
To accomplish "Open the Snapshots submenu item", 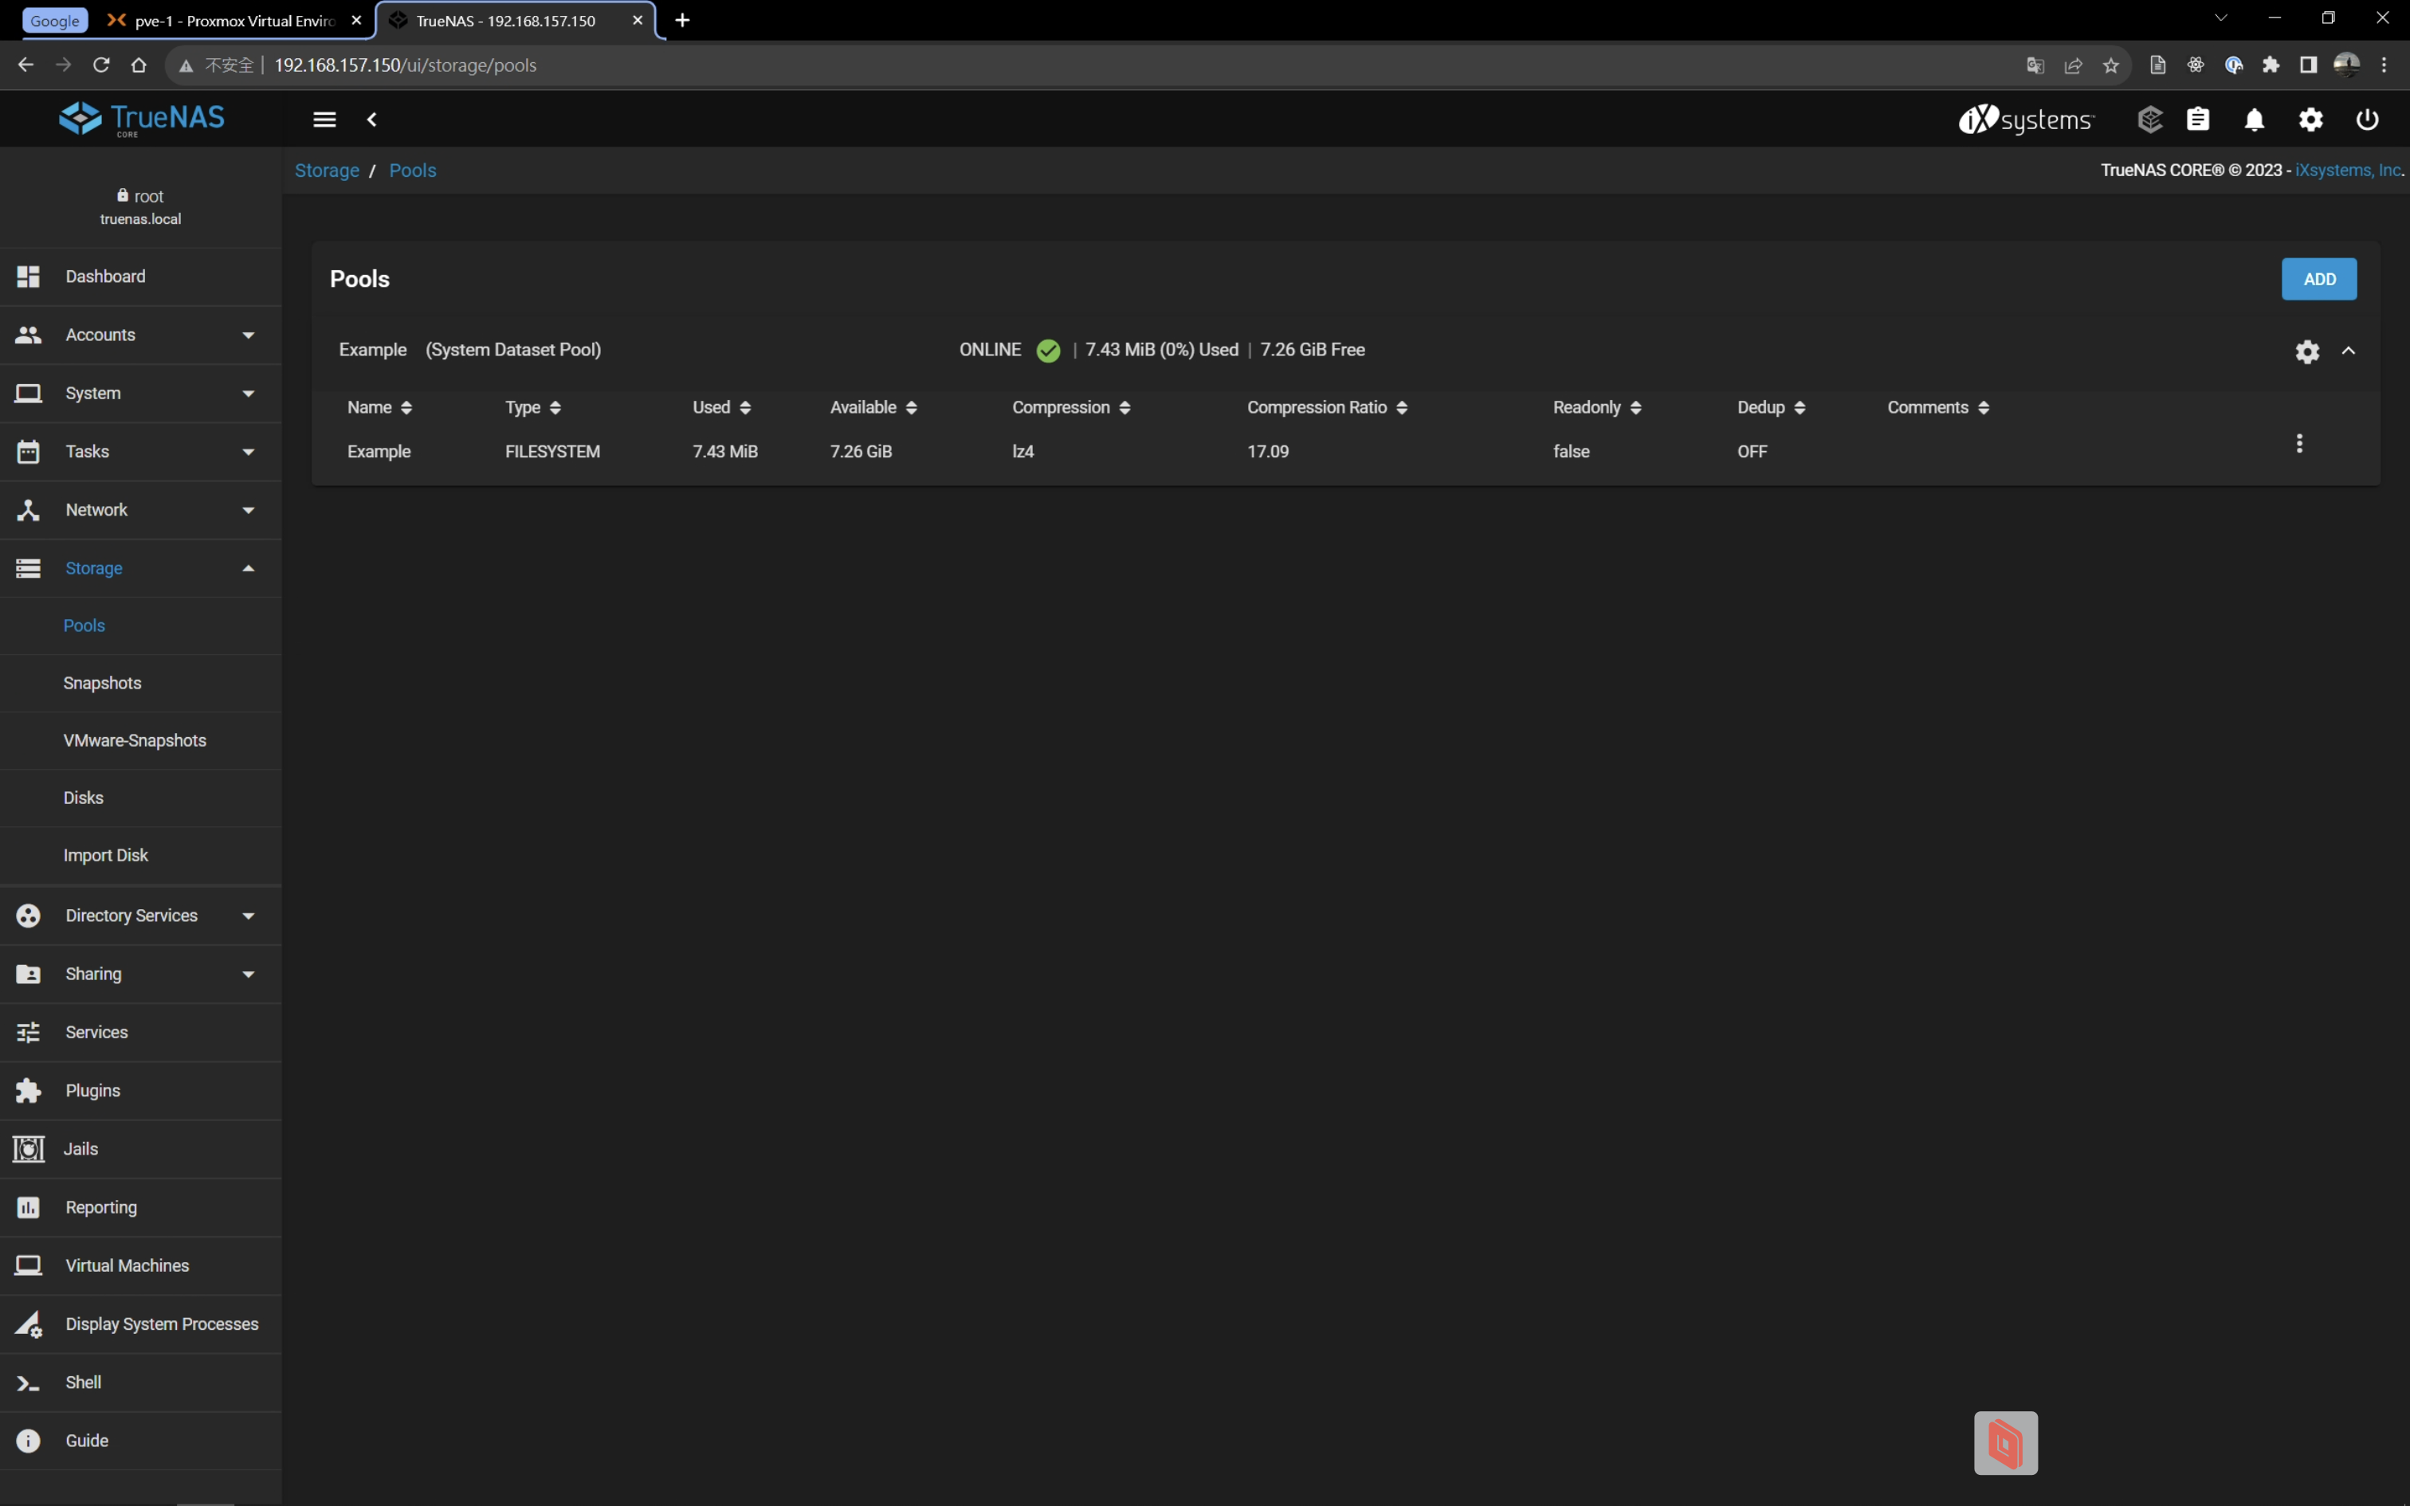I will (103, 684).
